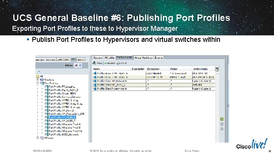
Task: Select Port Profile Windows Prod HA
Action: click(65, 131)
